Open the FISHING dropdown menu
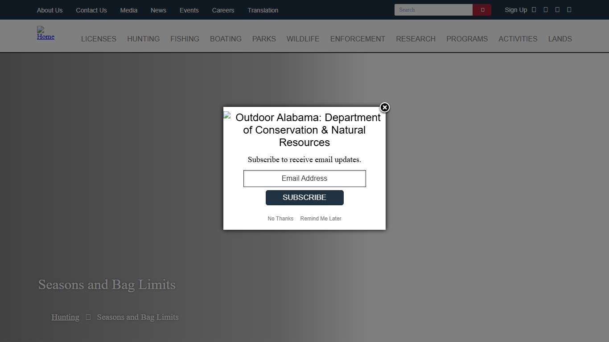Screen dimensions: 609x342 [x=185, y=39]
